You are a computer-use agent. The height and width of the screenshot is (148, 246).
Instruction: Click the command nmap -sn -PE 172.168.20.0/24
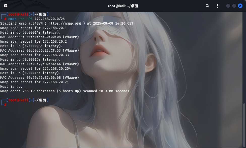click(x=36, y=19)
